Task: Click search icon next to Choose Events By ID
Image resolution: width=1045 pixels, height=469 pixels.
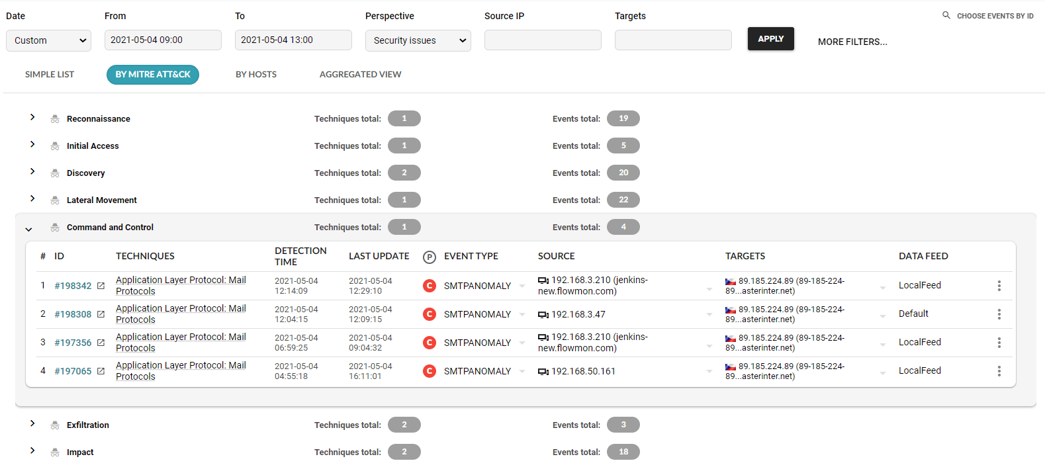Action: [946, 15]
